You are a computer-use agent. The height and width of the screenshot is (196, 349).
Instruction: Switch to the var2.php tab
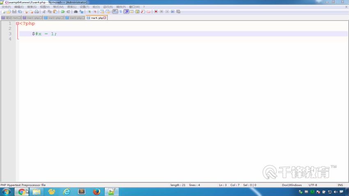tap(54, 18)
